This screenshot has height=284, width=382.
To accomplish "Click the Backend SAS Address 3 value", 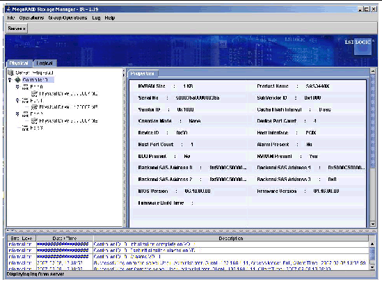I will pyautogui.click(x=332, y=180).
